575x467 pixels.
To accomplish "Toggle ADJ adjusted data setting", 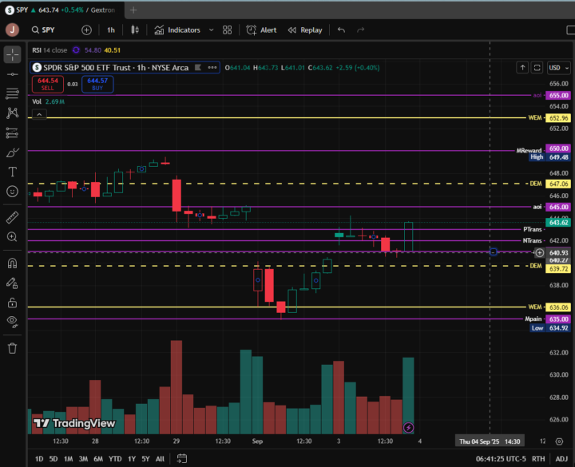I will 561,459.
